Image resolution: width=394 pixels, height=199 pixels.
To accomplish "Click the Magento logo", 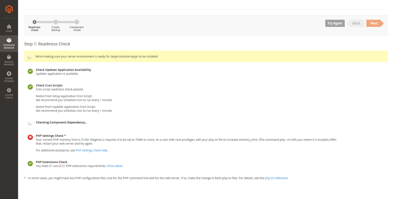I will point(9,9).
